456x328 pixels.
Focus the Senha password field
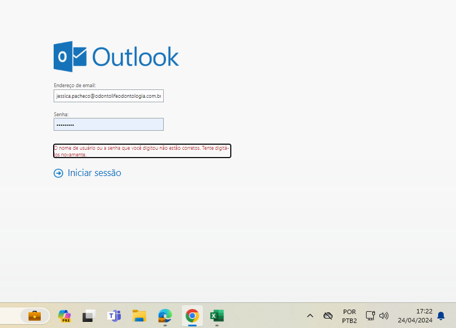[x=108, y=125]
